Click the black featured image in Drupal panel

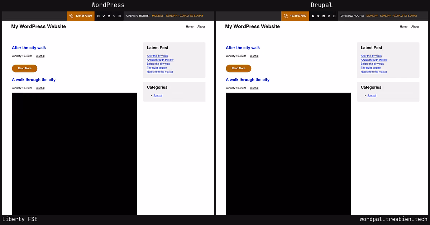(x=288, y=154)
